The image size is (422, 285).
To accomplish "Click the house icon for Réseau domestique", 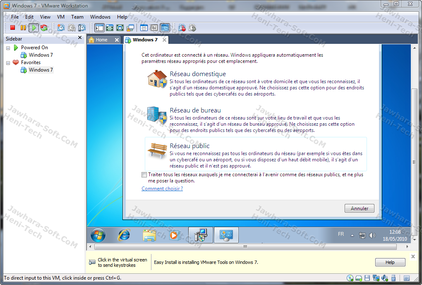I will [157, 79].
